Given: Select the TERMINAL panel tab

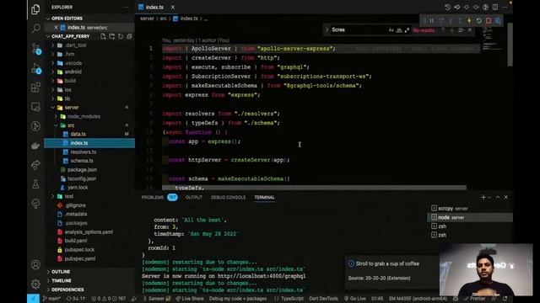Looking at the screenshot, I should coord(264,197).
